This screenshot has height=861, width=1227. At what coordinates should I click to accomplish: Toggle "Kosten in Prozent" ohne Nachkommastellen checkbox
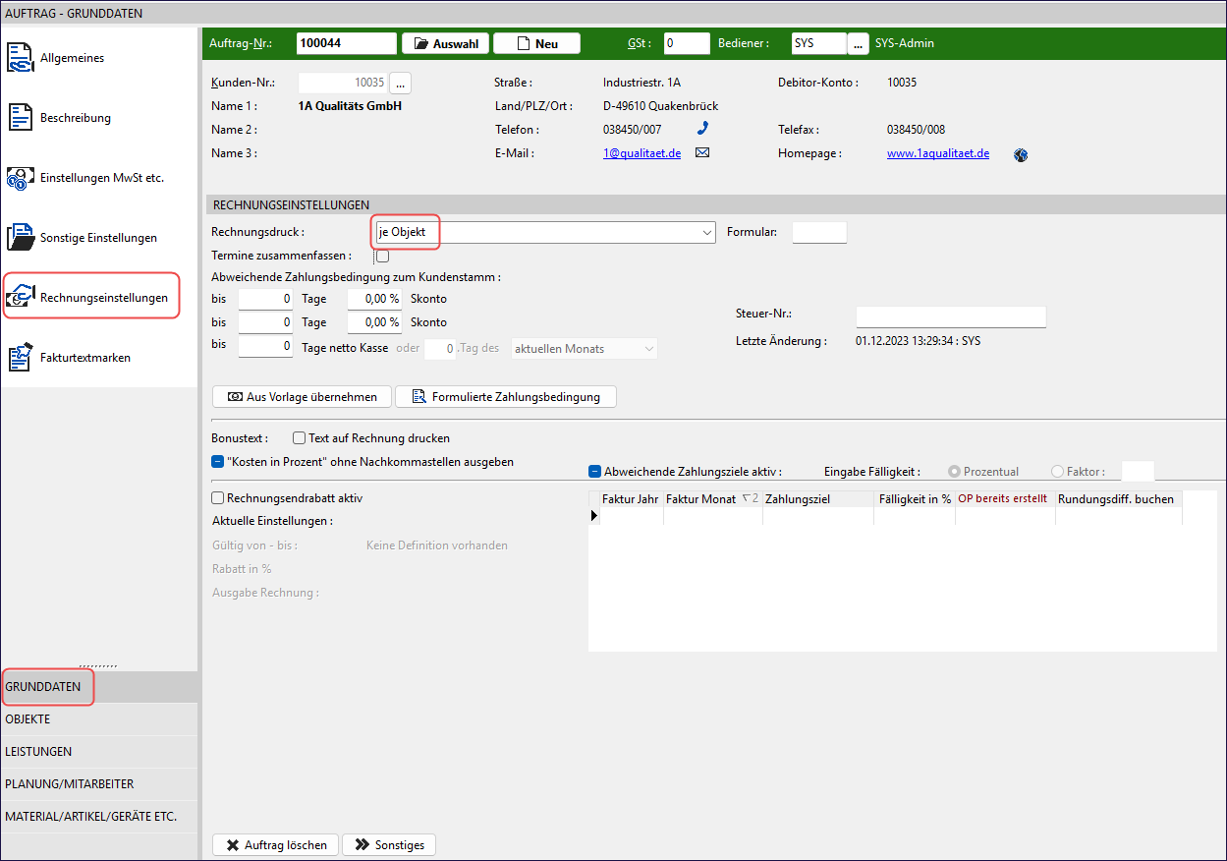pyautogui.click(x=218, y=462)
